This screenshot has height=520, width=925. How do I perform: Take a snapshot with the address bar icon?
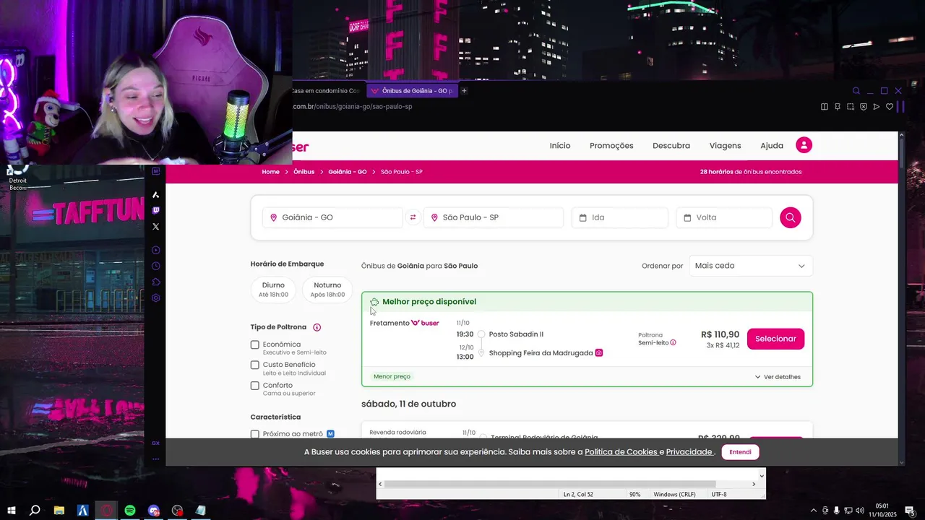coord(851,107)
